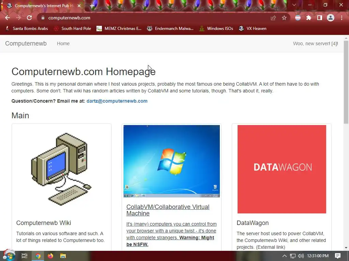
Task: Click the Windows 7 desktop screenshot thumbnail
Action: coord(172,161)
